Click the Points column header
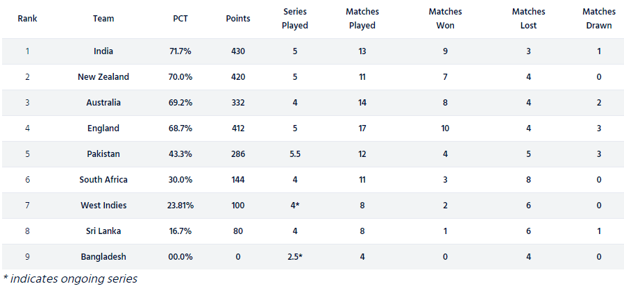This screenshot has height=291, width=624. [238, 19]
